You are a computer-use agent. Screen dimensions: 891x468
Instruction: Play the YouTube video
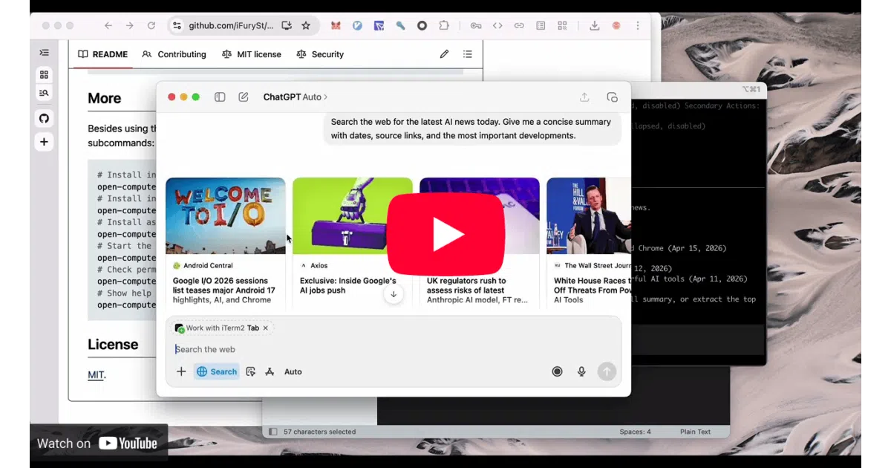point(446,234)
